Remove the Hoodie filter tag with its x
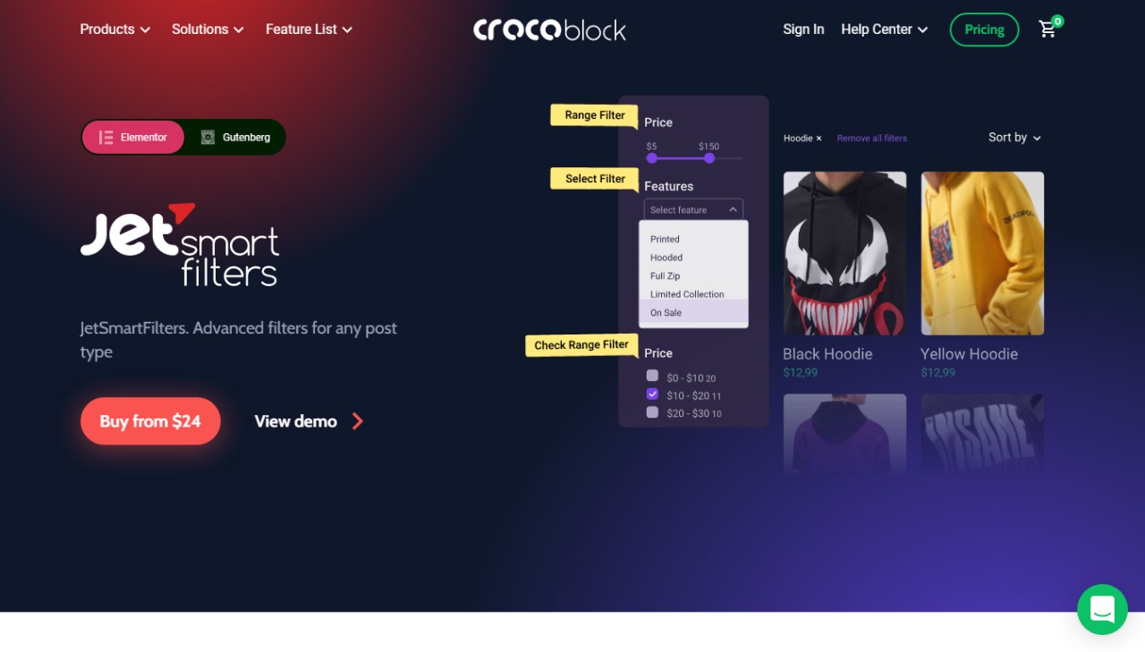The image size is (1145, 652). coord(818,139)
